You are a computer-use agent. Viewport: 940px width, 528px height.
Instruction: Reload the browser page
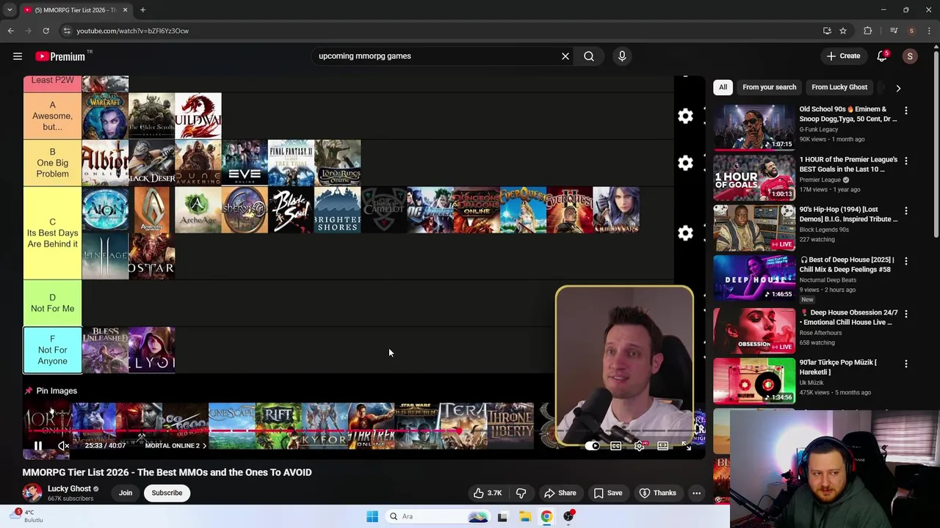tap(46, 31)
